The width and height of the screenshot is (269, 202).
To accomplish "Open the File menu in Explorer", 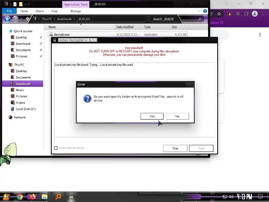I will pyautogui.click(x=9, y=11).
